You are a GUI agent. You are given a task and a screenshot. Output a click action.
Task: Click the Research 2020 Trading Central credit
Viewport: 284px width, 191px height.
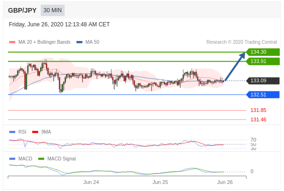pyautogui.click(x=242, y=42)
